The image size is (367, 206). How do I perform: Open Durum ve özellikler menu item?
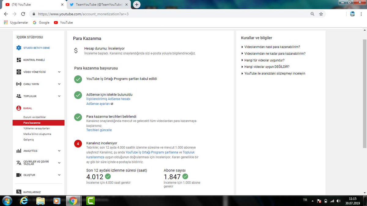(35, 117)
